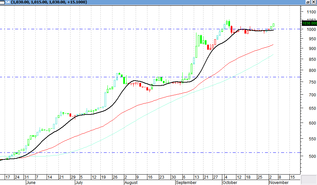Image resolution: width=317 pixels, height=185 pixels.
Task: Click the 950 price axis label
Action: (x=312, y=39)
